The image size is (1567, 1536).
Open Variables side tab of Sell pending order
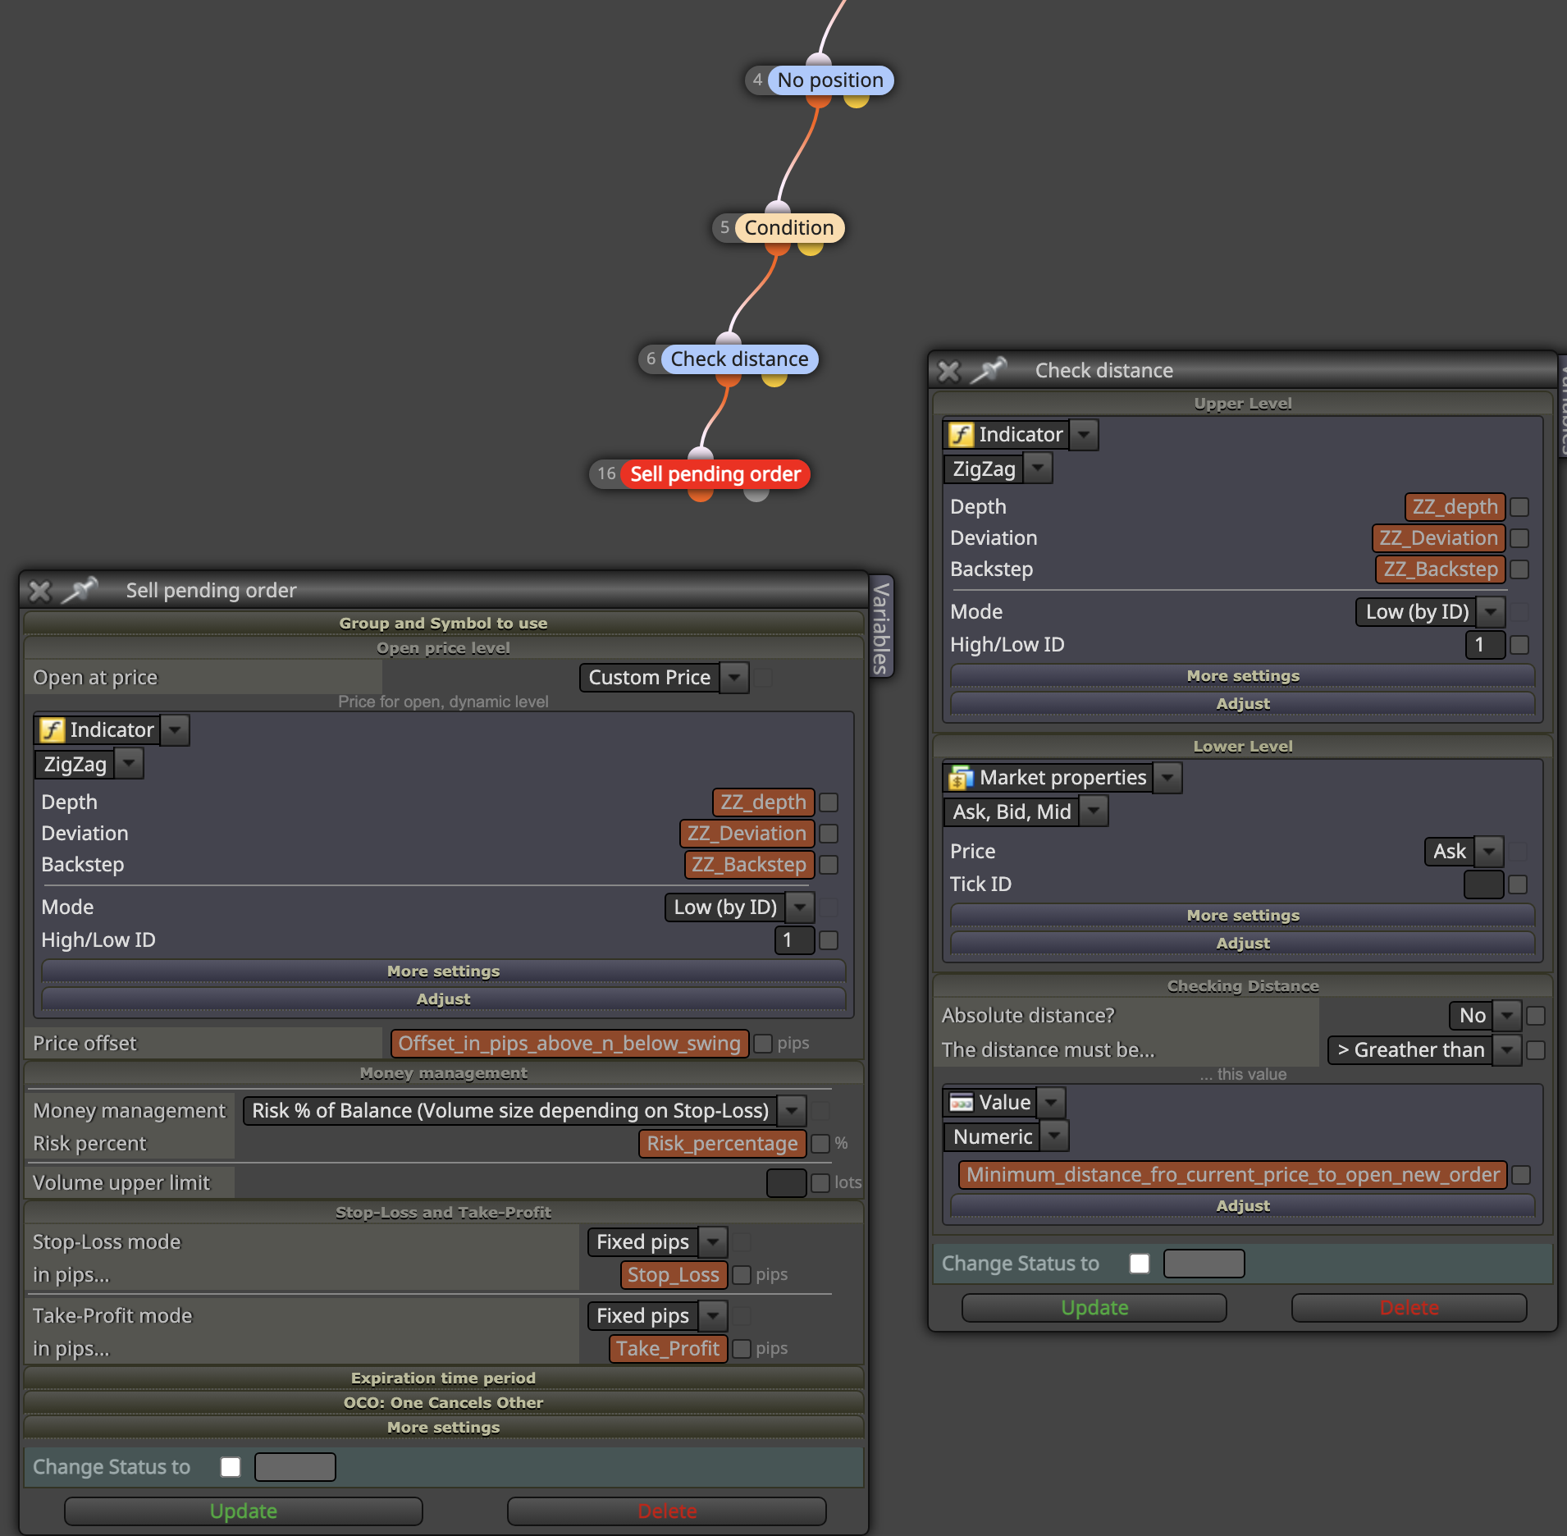pyautogui.click(x=880, y=628)
